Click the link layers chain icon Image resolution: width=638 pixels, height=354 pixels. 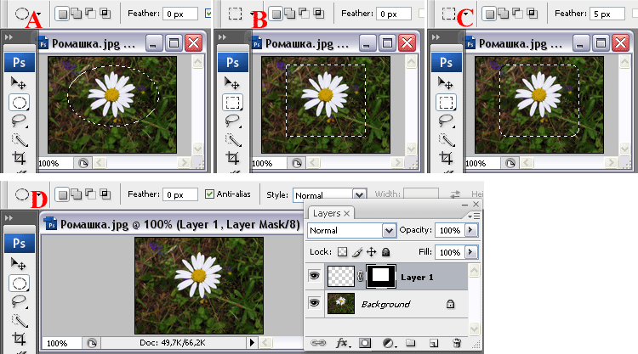tap(319, 344)
